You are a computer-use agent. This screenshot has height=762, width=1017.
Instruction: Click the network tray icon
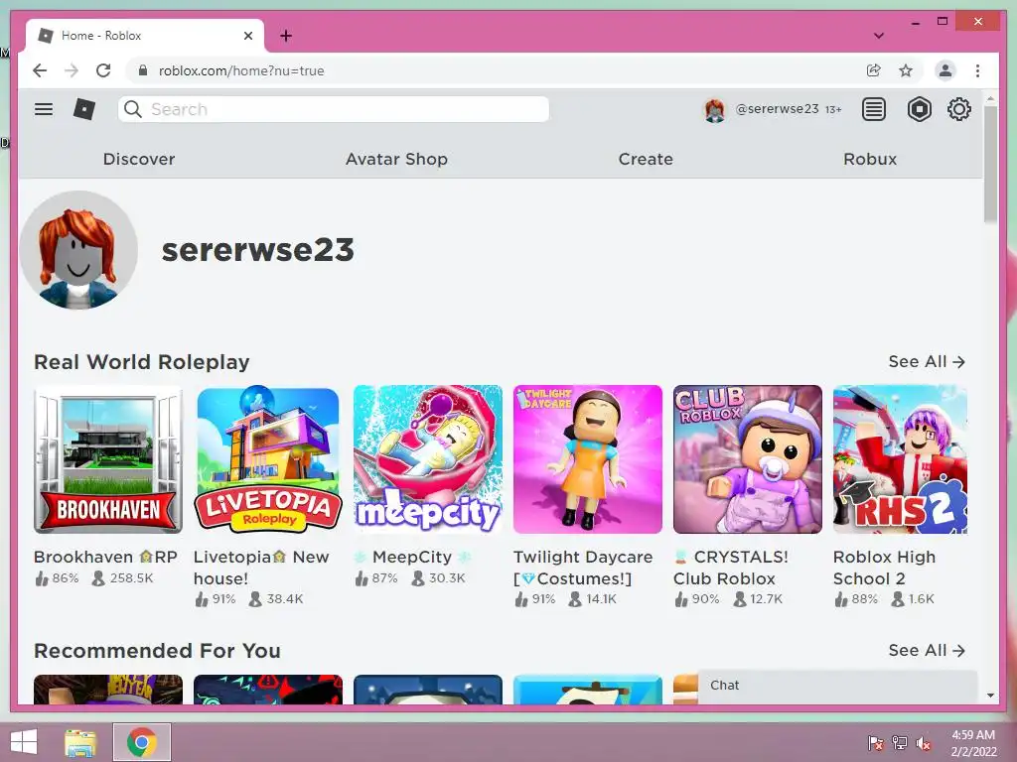pyautogui.click(x=900, y=743)
